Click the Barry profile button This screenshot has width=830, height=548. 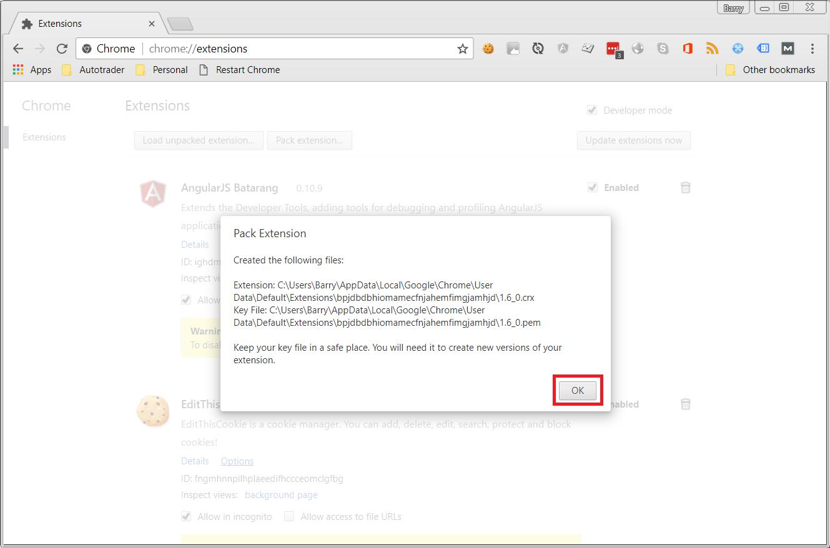[x=733, y=8]
